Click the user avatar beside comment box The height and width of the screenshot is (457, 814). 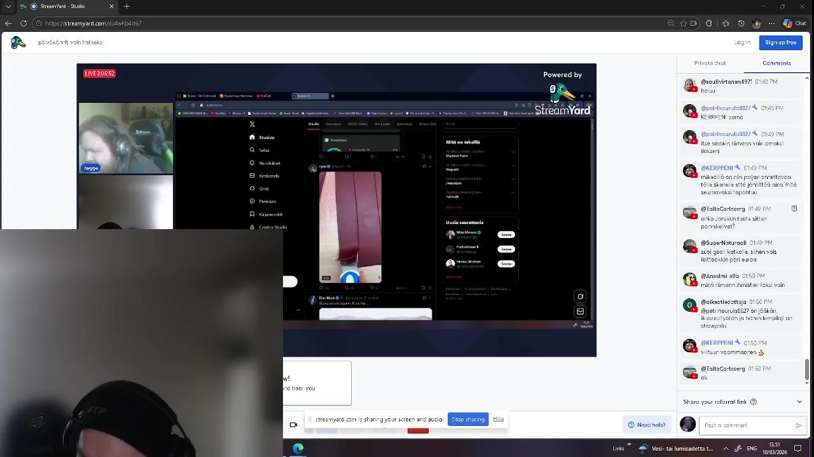[x=688, y=425]
